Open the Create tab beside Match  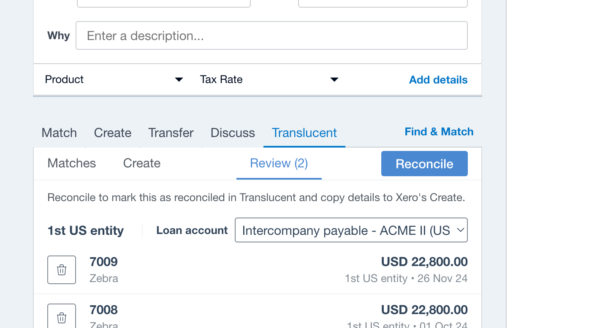coord(113,133)
